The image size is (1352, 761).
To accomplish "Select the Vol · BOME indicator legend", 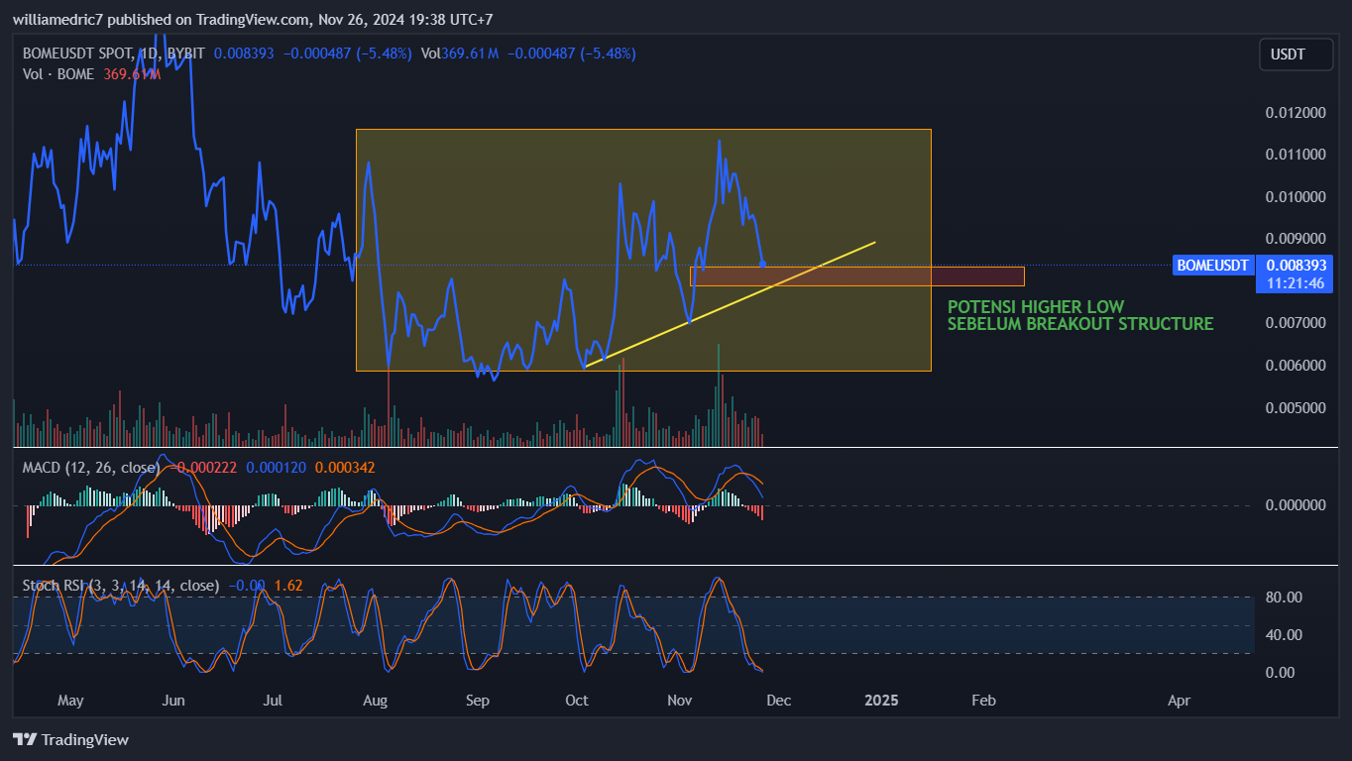I will tap(58, 74).
